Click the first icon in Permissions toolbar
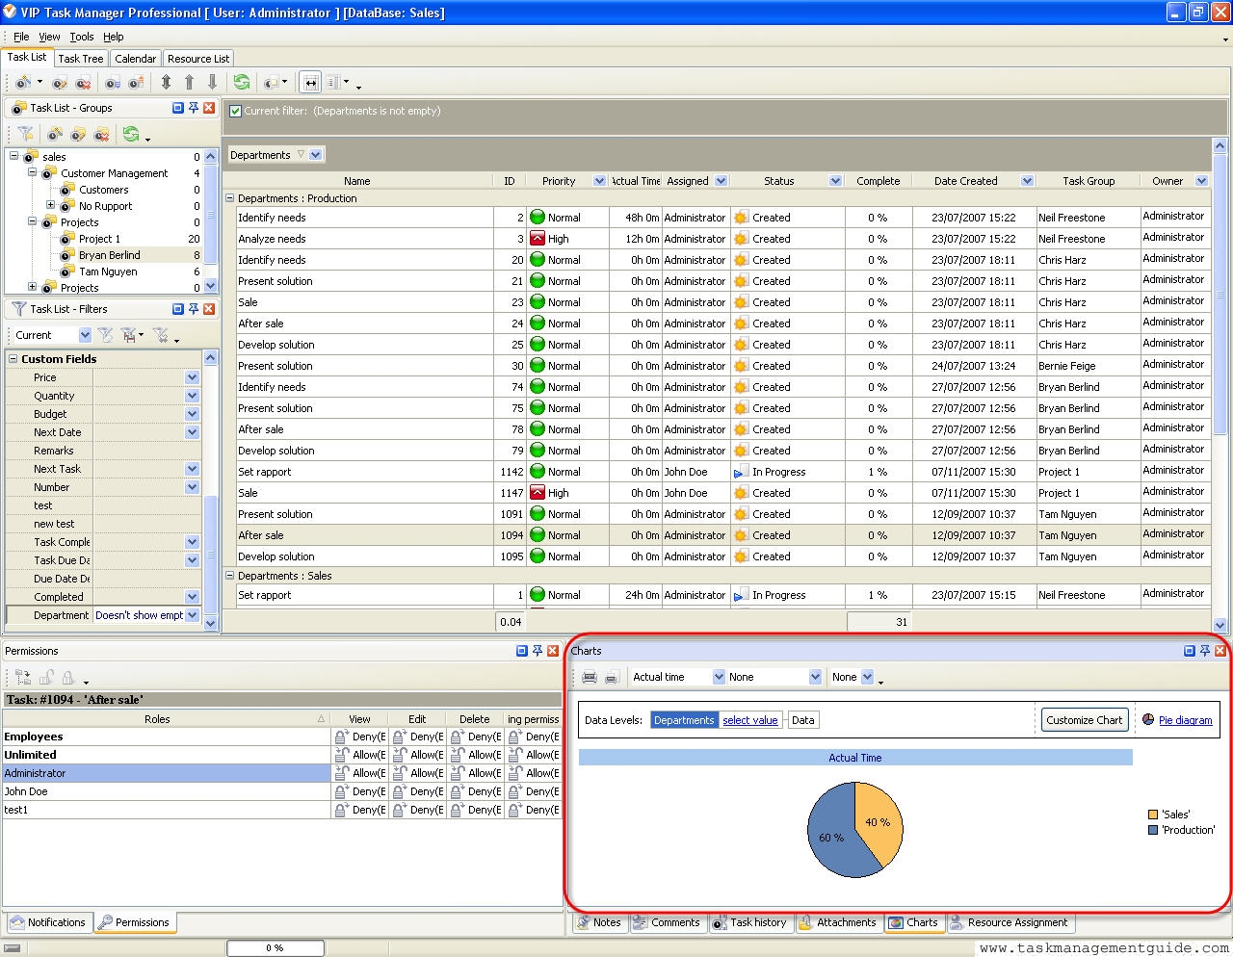This screenshot has width=1233, height=957. coord(23,678)
